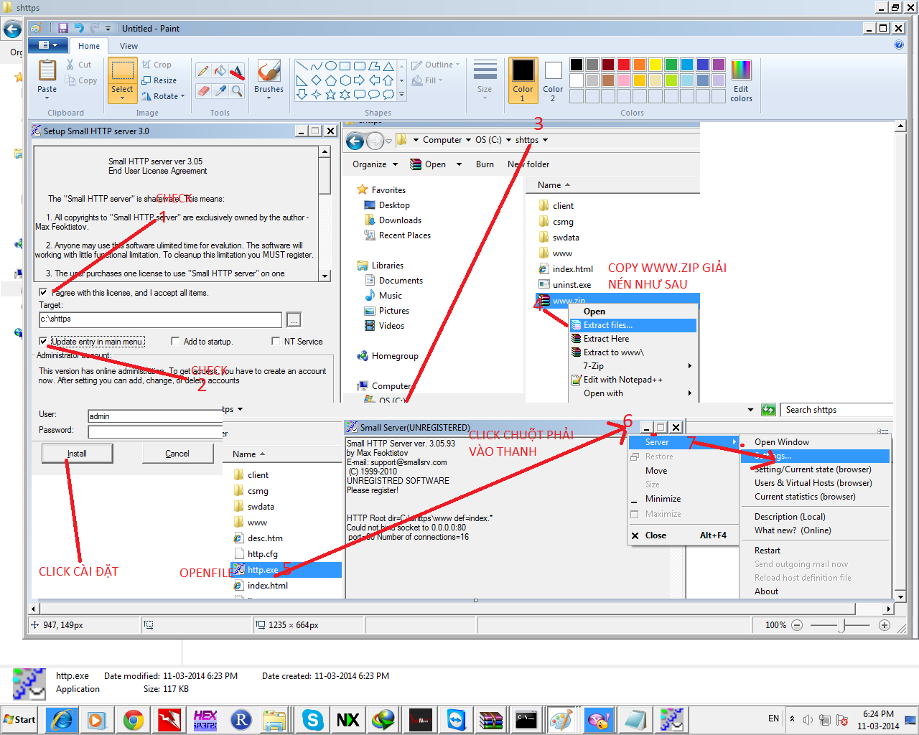Open the Paint application menu button
The width and height of the screenshot is (919, 735).
tap(47, 45)
